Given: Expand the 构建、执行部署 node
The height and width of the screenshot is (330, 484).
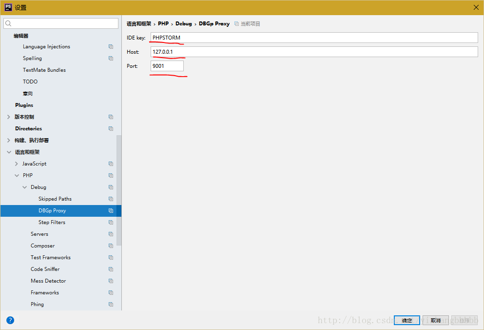Looking at the screenshot, I should pyautogui.click(x=9, y=141).
